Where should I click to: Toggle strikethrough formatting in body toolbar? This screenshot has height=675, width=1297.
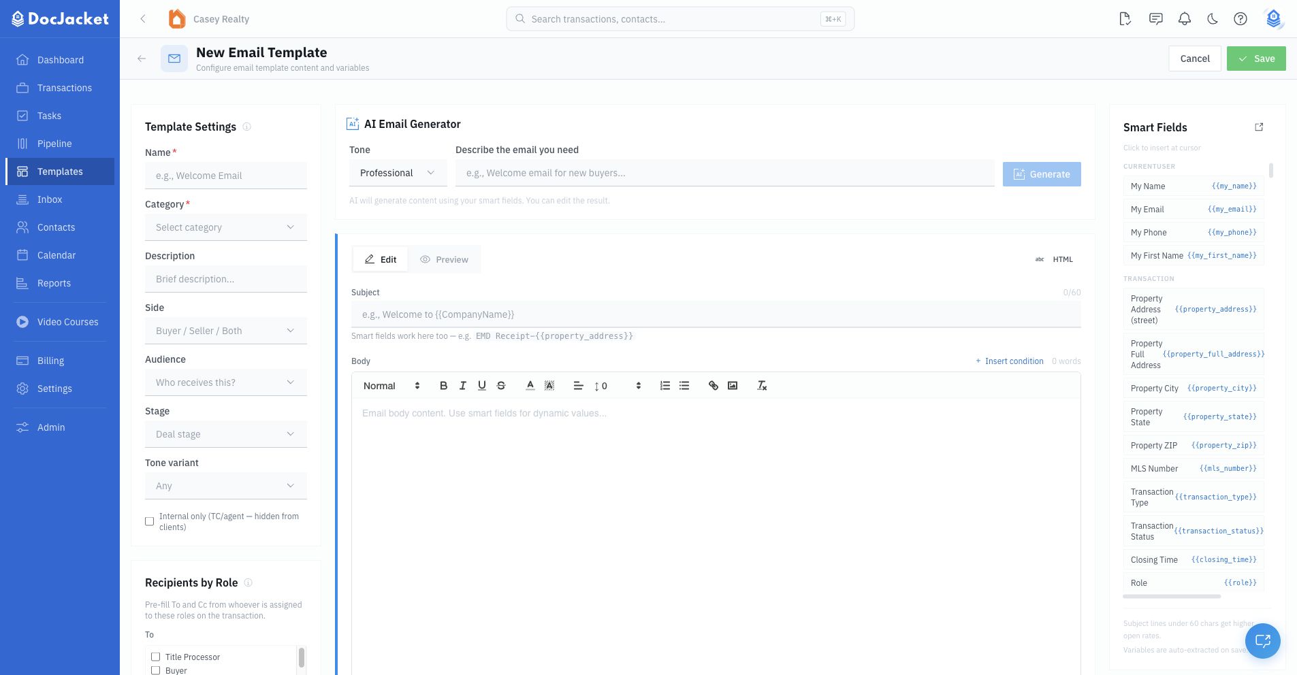click(500, 386)
